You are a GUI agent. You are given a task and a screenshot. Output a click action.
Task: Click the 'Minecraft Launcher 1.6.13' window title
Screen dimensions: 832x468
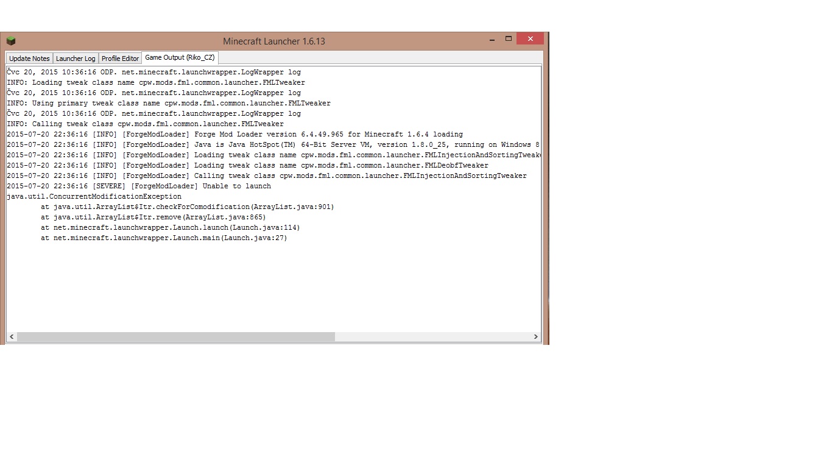click(x=274, y=41)
